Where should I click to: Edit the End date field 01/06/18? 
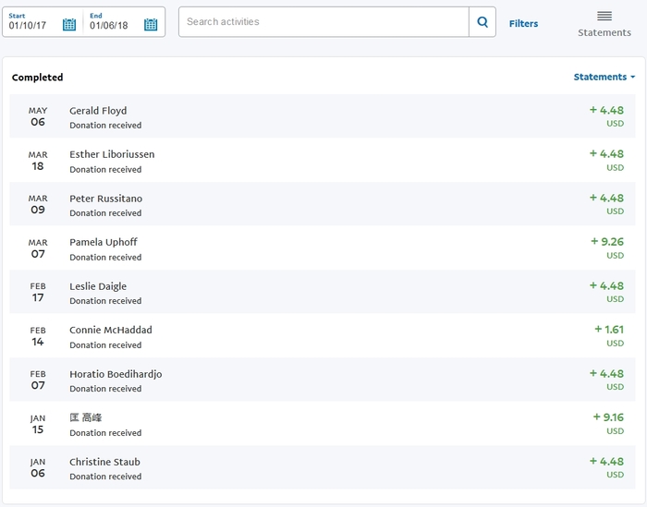tap(109, 26)
